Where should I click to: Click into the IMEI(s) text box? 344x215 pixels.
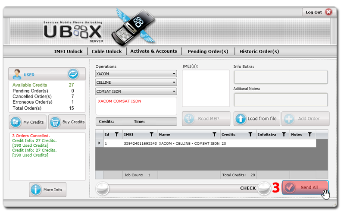(206, 88)
